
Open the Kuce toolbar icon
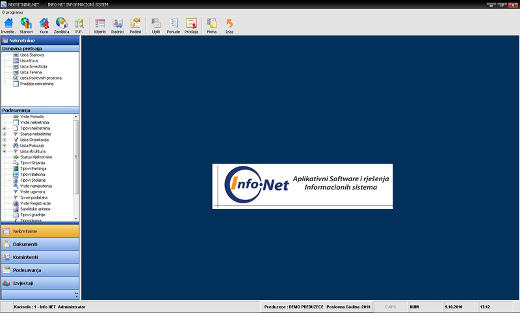tap(44, 26)
